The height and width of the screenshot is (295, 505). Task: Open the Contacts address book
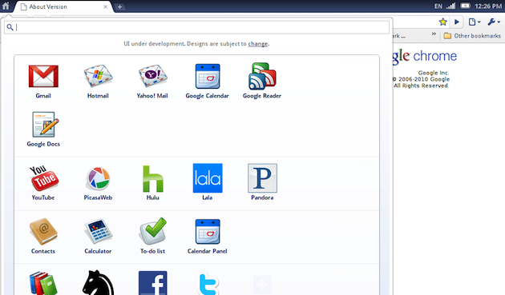(x=43, y=232)
